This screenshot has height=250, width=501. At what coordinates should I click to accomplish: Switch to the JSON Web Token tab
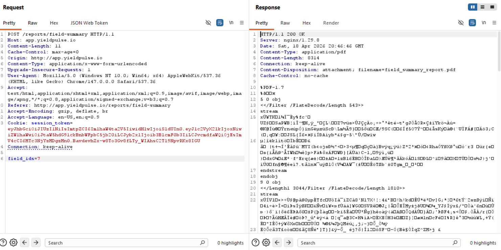89,23
